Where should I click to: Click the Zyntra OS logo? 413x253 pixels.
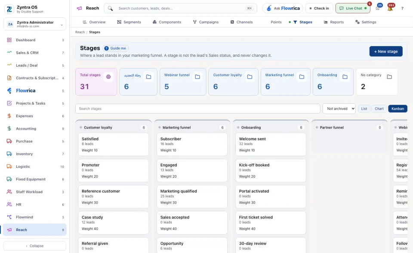point(9,9)
